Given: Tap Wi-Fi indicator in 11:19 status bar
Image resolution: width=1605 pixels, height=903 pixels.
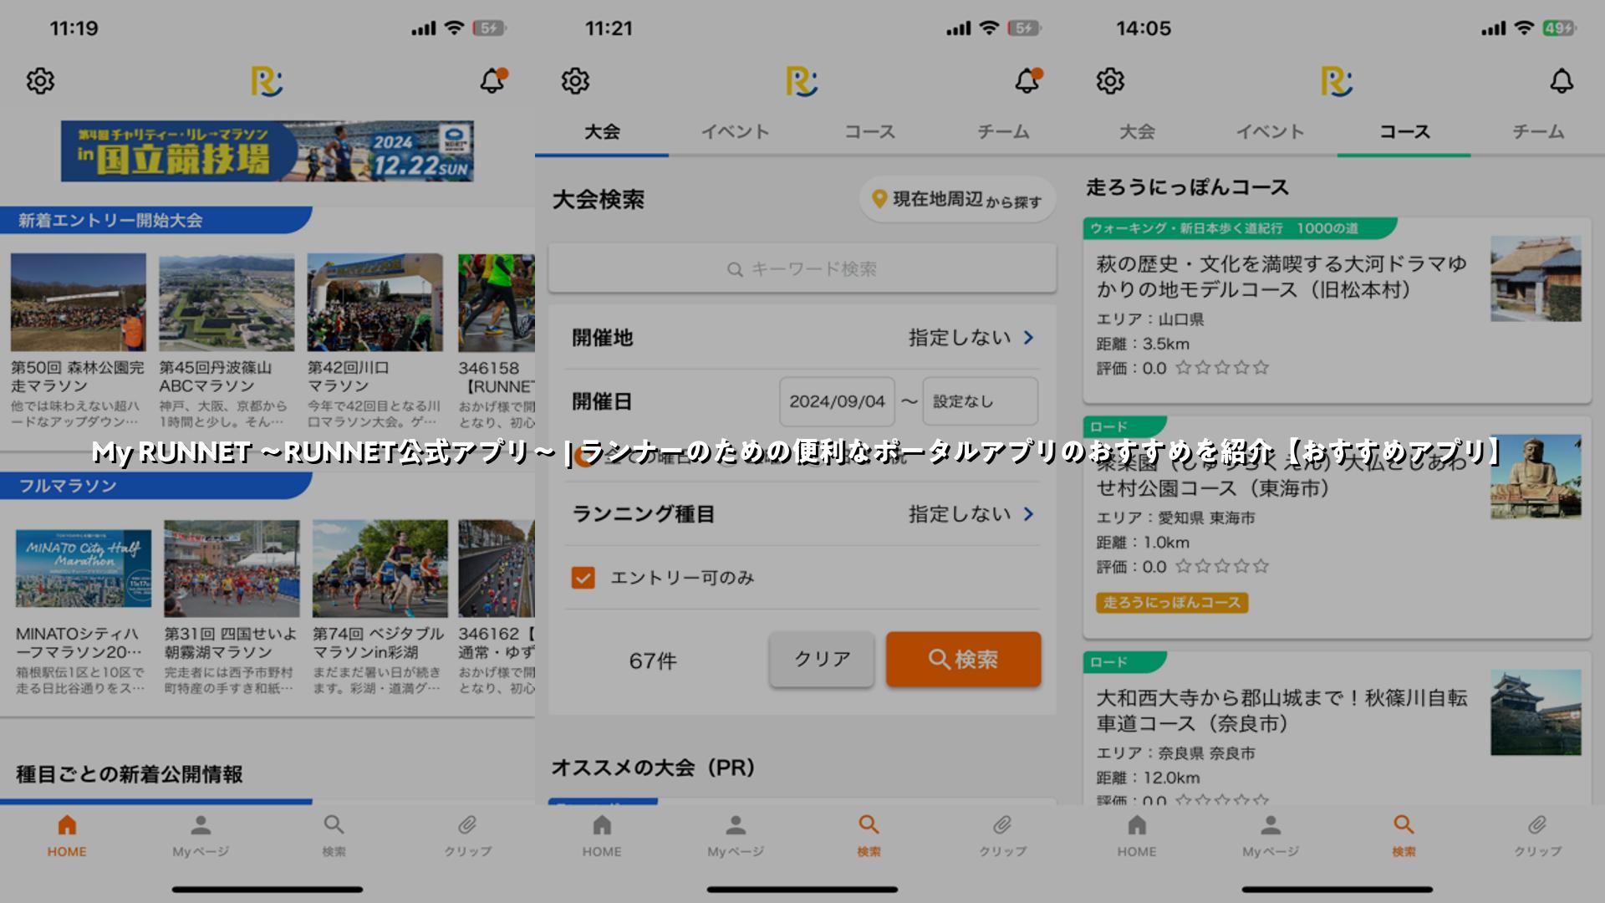Looking at the screenshot, I should 454,28.
